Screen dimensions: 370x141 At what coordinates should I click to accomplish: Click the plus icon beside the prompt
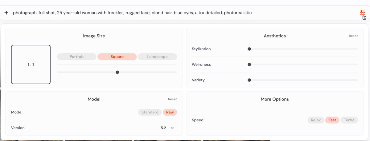6,13
